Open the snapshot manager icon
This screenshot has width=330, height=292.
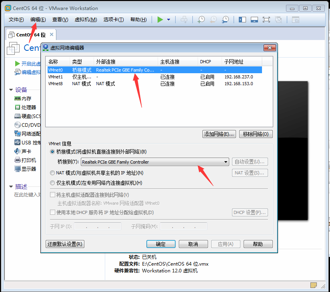pyautogui.click(x=225, y=20)
